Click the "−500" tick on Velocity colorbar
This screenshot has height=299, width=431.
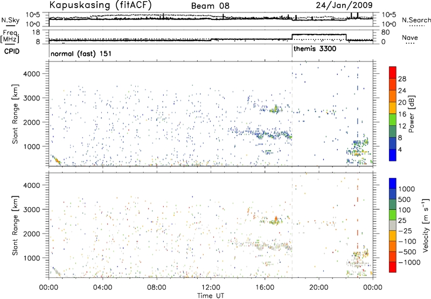click(x=407, y=252)
